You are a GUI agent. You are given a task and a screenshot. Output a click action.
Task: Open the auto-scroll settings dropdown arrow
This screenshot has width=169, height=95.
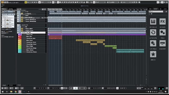pos(55,2)
